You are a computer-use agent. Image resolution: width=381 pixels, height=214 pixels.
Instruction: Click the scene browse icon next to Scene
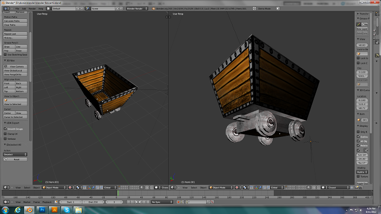(x=87, y=8)
